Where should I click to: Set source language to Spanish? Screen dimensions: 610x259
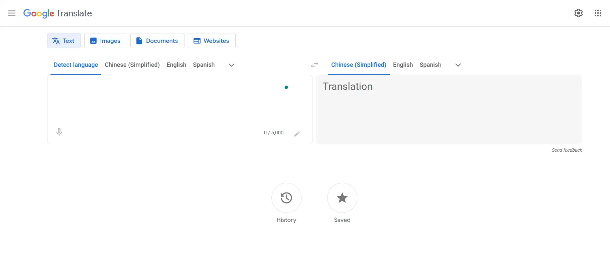204,65
